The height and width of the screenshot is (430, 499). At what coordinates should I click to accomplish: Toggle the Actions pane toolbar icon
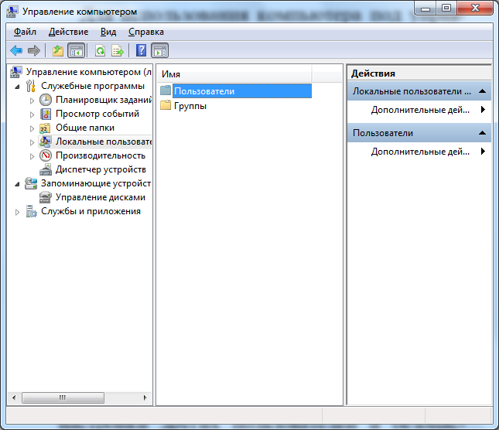pos(160,50)
